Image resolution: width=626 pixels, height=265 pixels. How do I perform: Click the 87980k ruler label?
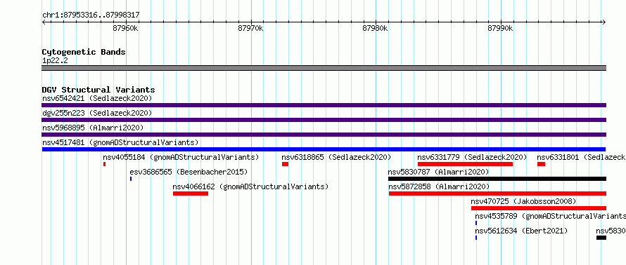(x=376, y=29)
